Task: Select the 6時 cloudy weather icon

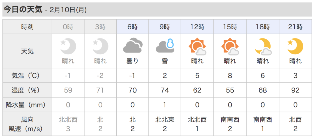Action: pyautogui.click(x=132, y=47)
